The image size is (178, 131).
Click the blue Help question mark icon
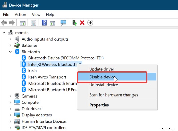tap(44, 22)
